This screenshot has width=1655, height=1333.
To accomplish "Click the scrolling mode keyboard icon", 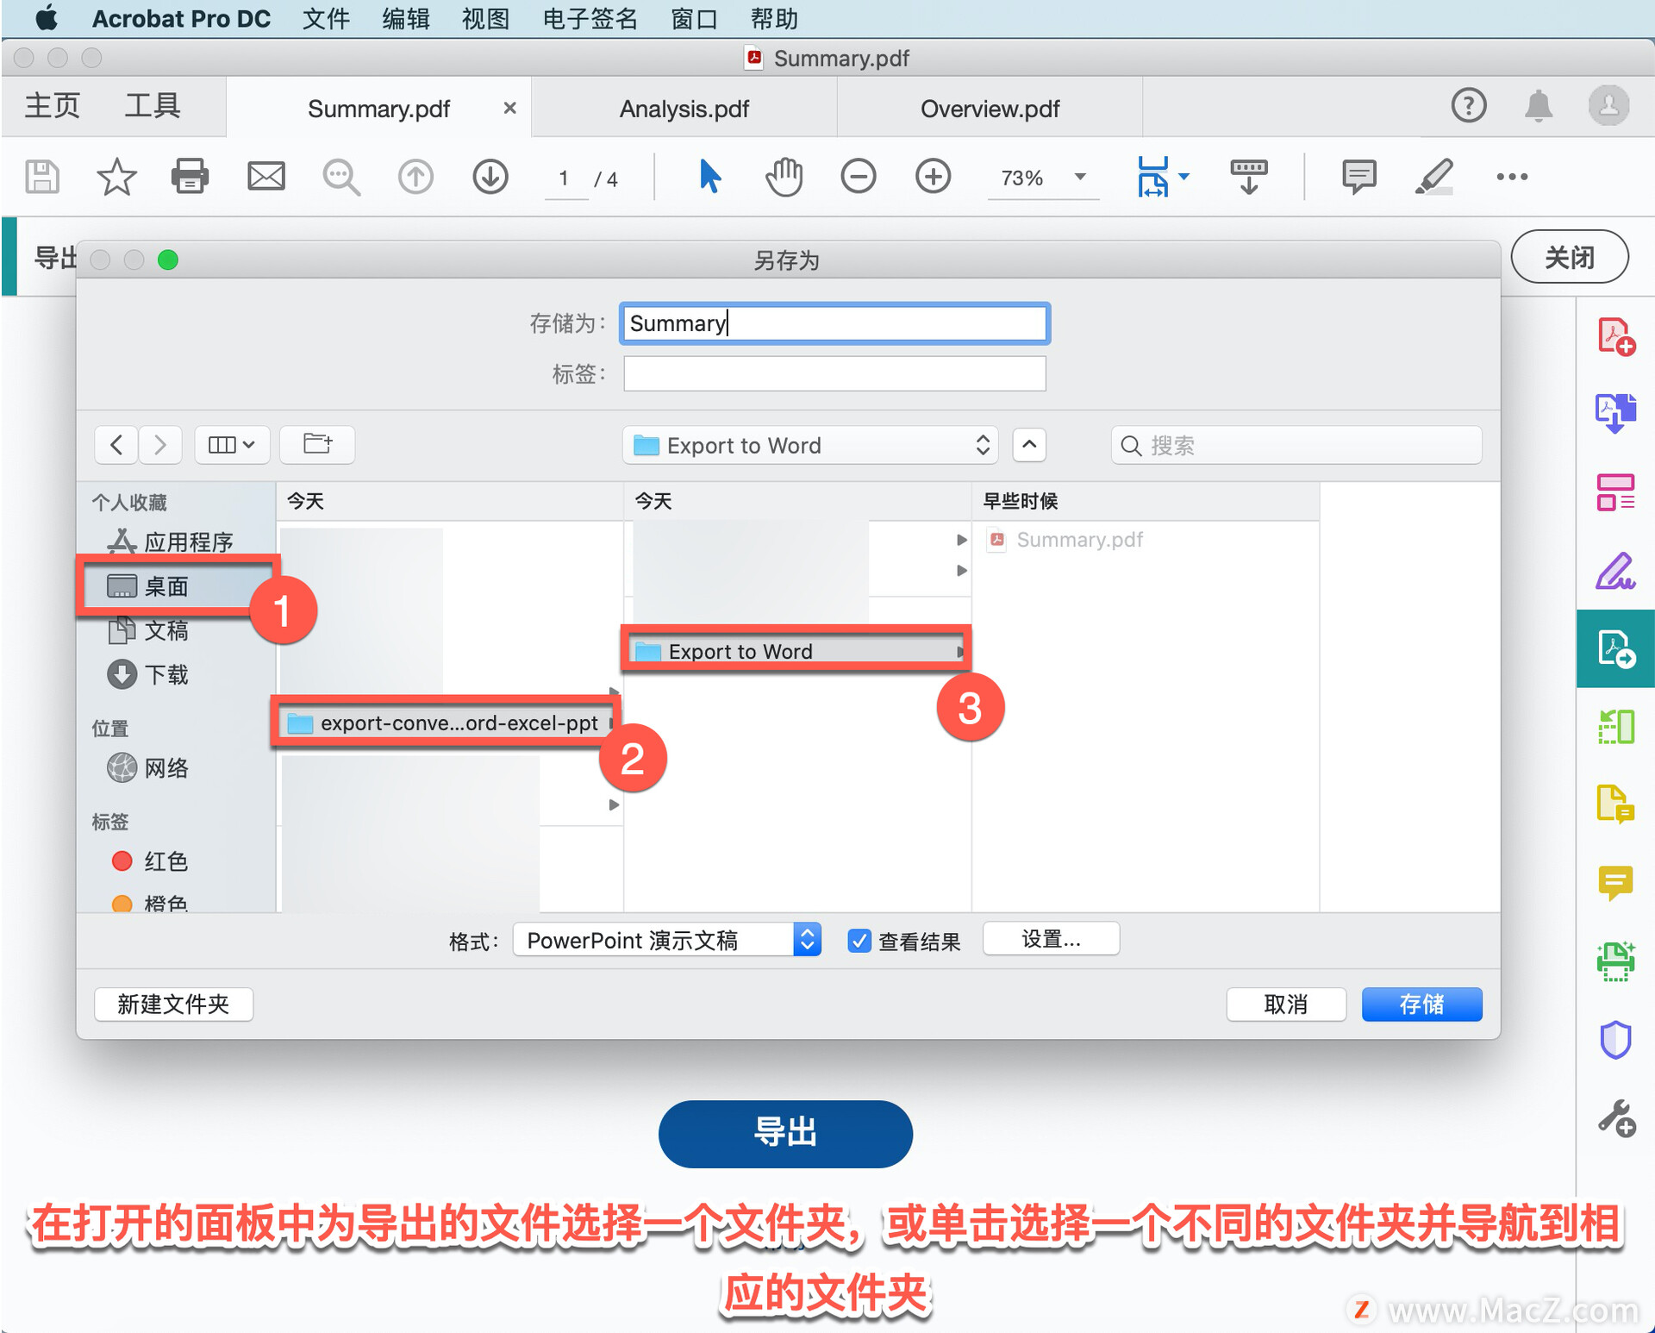I will point(1248,177).
